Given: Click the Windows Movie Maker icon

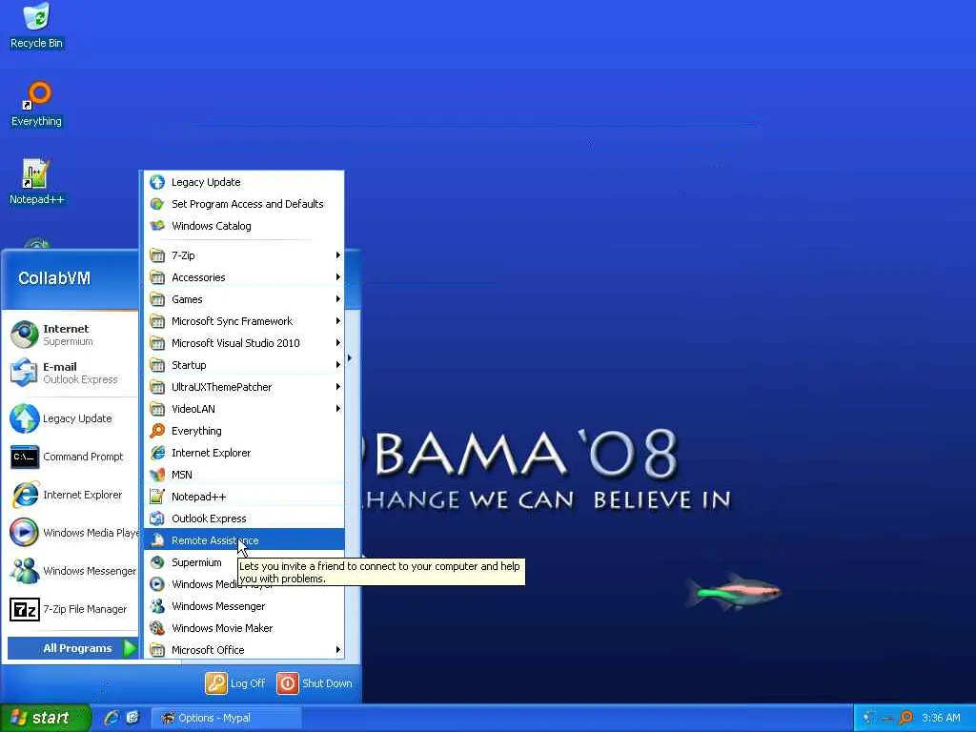Looking at the screenshot, I should (x=157, y=627).
